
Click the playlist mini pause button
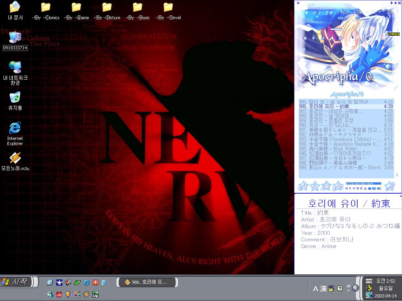[x=354, y=189]
